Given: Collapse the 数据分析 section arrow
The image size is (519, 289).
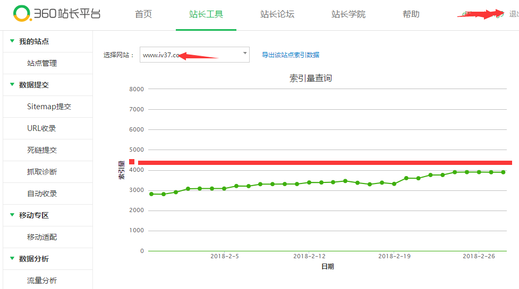Looking at the screenshot, I should tap(12, 258).
